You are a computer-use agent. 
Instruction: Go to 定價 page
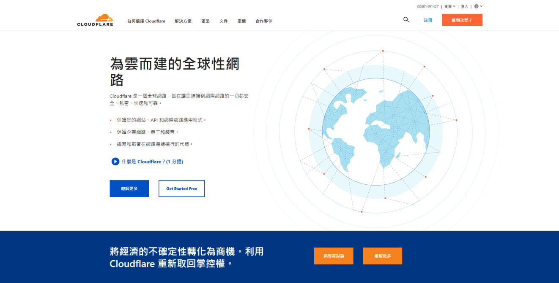(x=241, y=21)
